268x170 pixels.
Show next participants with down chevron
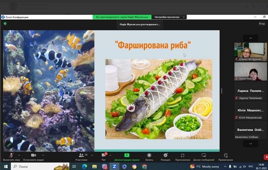251,144
